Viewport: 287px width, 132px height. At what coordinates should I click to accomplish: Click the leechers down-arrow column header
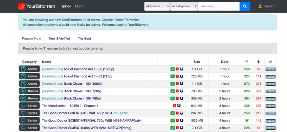tap(258, 62)
